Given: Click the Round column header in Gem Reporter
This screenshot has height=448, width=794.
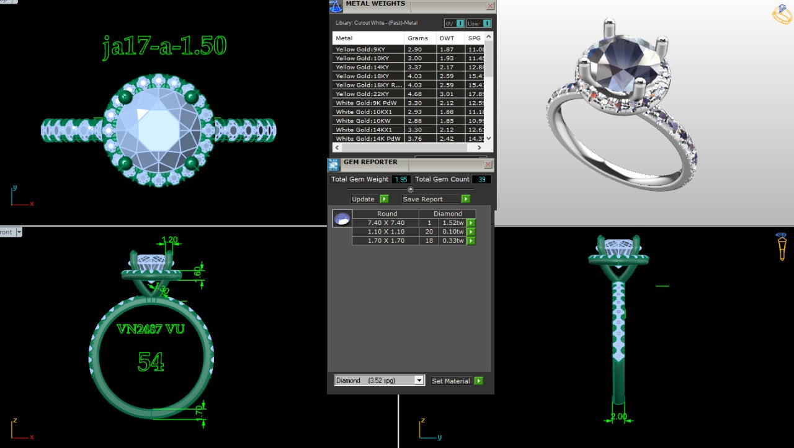Looking at the screenshot, I should click(x=387, y=214).
